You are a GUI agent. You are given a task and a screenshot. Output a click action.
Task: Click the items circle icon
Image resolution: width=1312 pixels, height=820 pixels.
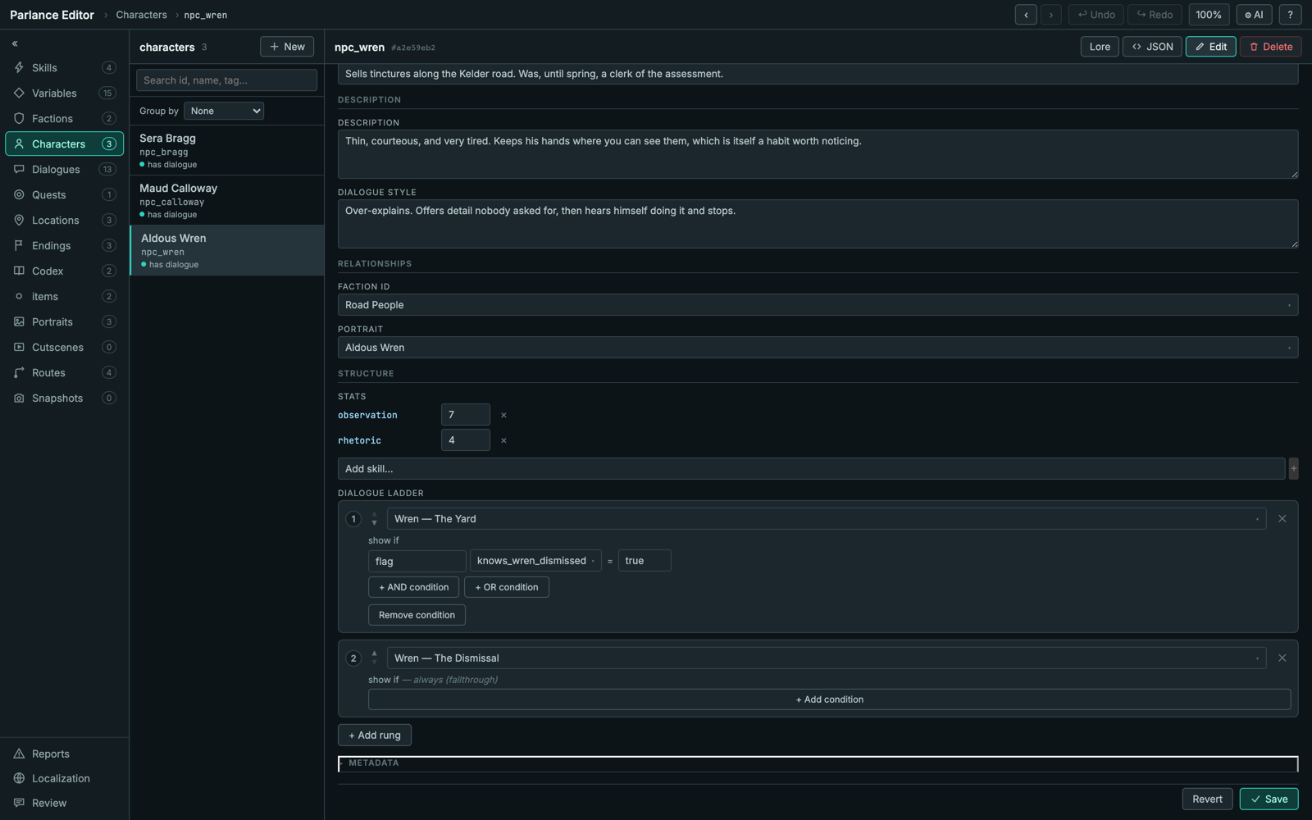coord(19,297)
